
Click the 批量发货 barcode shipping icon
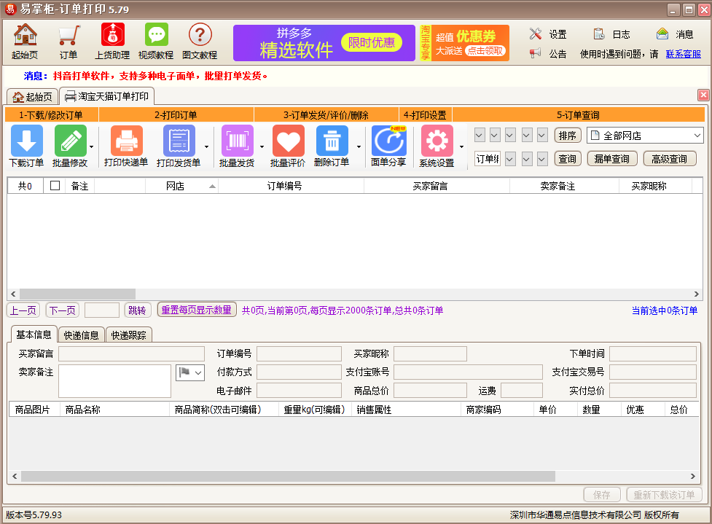pyautogui.click(x=237, y=141)
